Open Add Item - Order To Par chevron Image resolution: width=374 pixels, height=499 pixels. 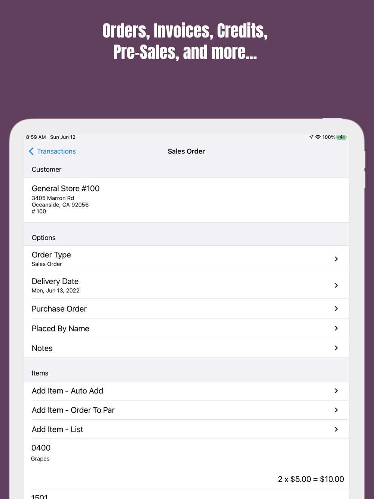tap(336, 410)
